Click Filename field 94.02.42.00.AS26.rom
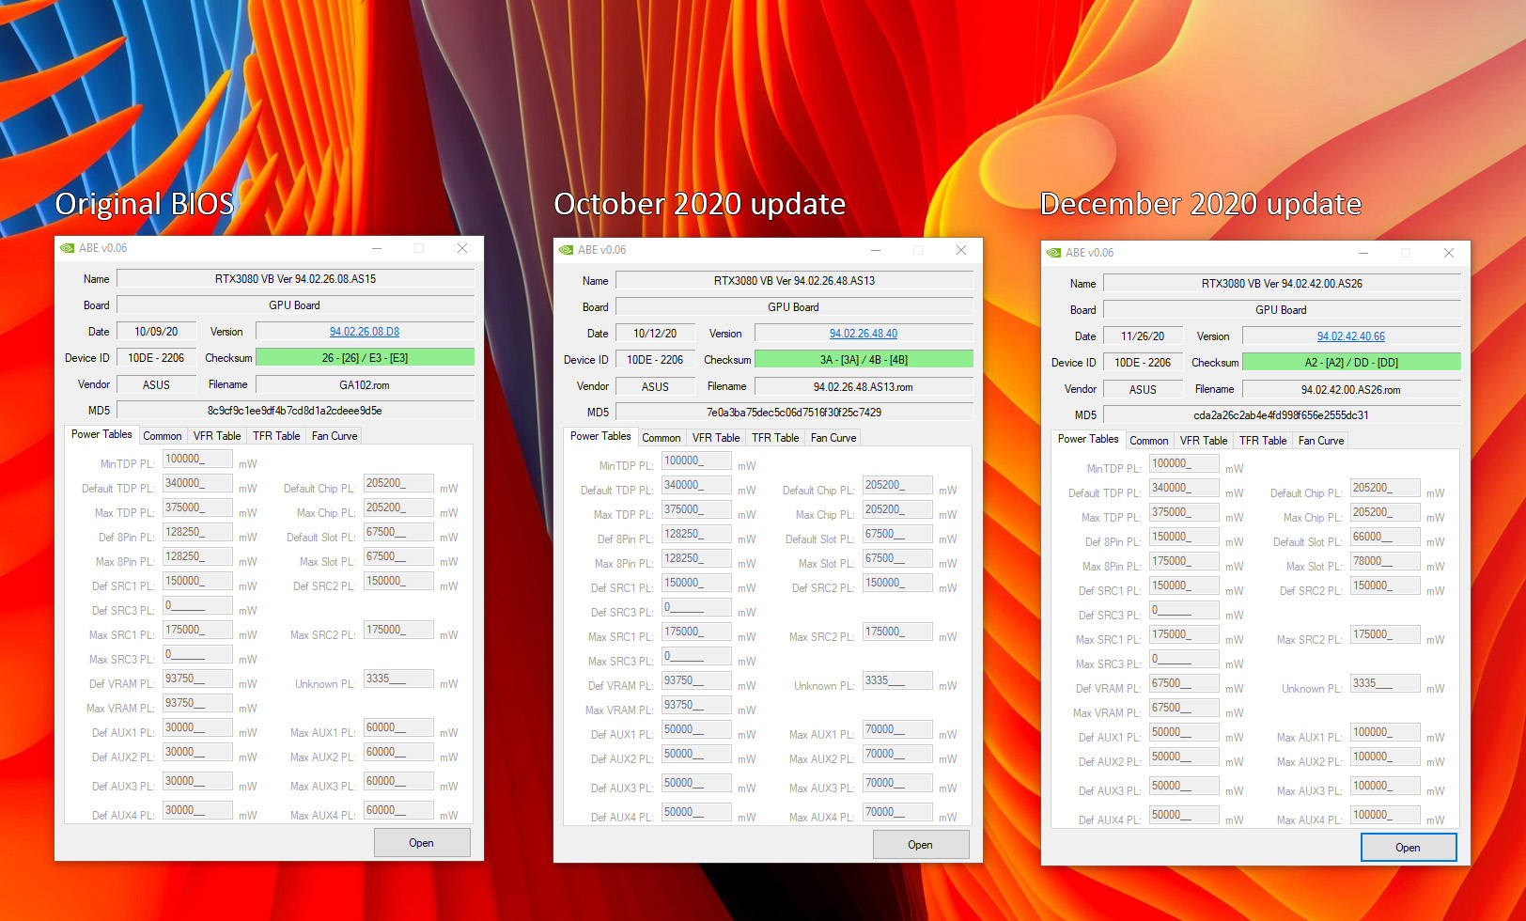This screenshot has height=921, width=1526. [x=1351, y=389]
